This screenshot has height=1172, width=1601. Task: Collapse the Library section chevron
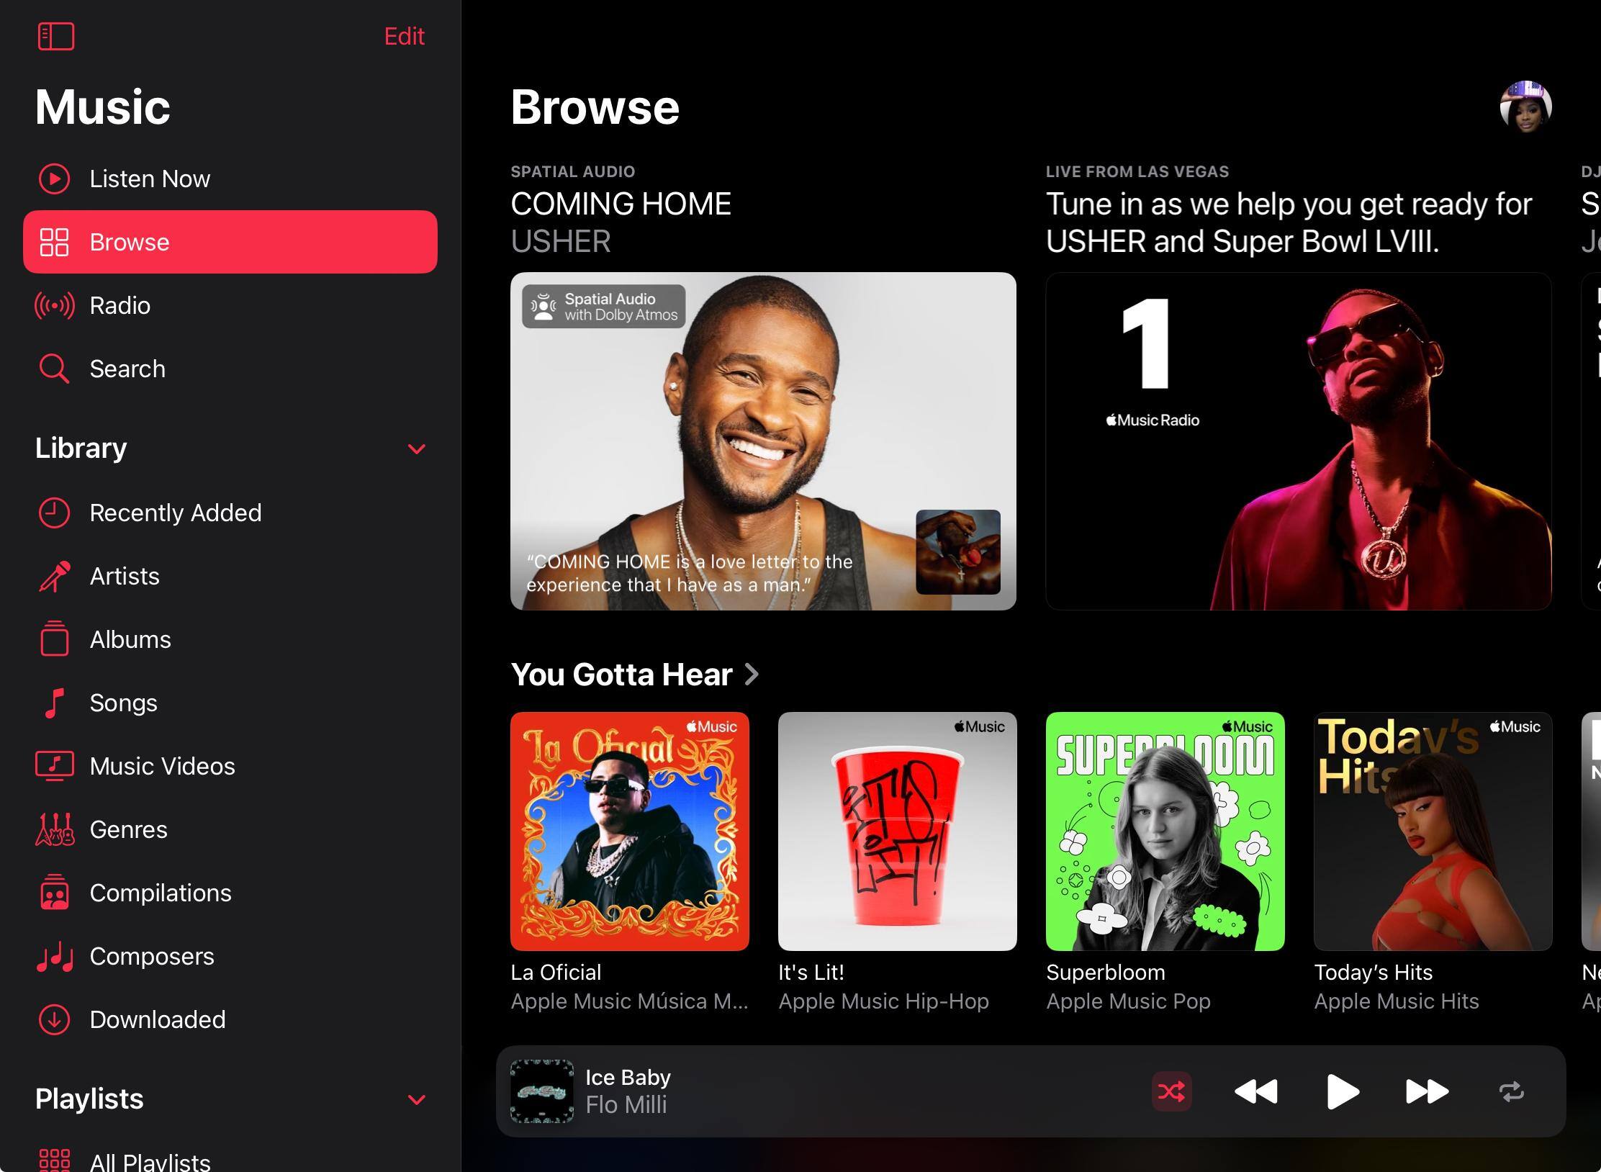(x=416, y=449)
